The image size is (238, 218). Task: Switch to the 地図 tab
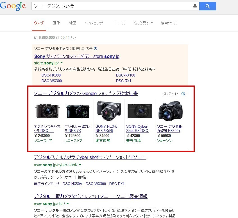pos(73,23)
